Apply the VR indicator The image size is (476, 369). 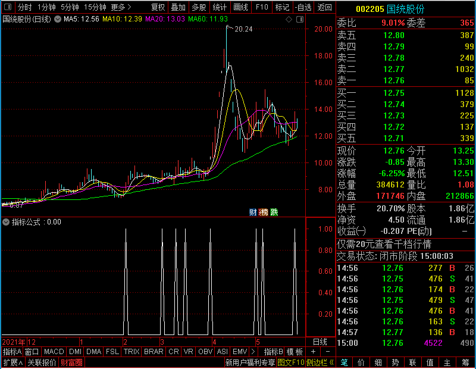(188, 352)
